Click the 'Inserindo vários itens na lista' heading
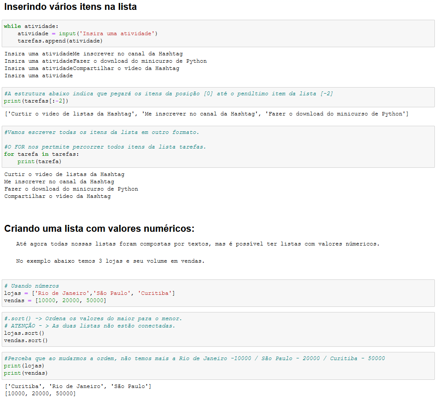The image size is (437, 397). (70, 7)
